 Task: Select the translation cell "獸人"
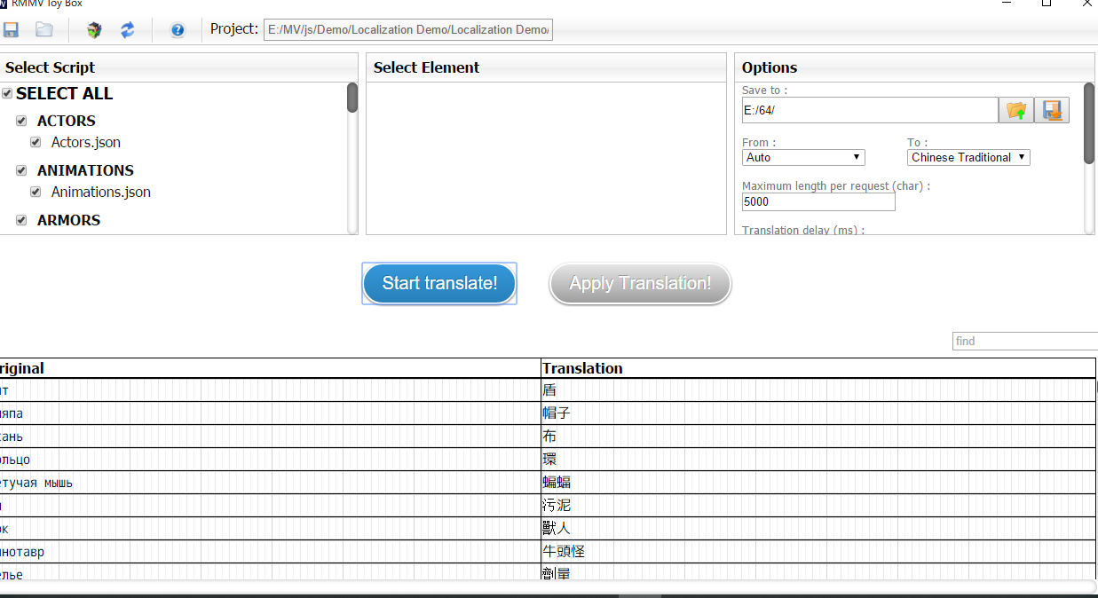click(x=818, y=529)
